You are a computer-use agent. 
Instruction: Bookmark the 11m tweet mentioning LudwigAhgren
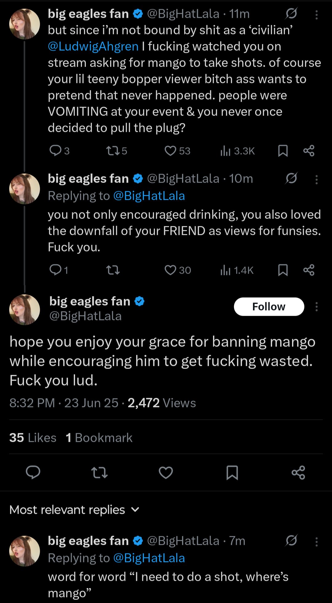(283, 151)
